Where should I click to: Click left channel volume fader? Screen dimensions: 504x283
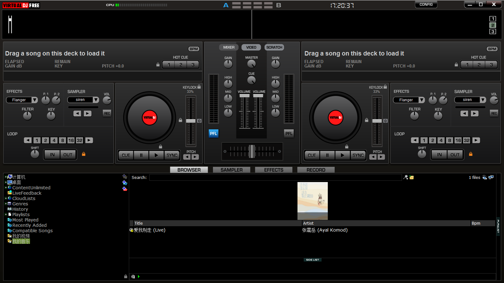point(244,96)
